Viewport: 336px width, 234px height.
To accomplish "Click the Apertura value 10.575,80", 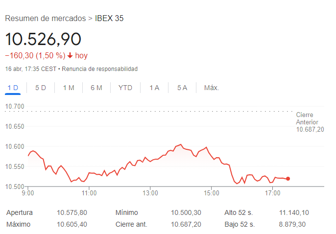I will point(72,213).
